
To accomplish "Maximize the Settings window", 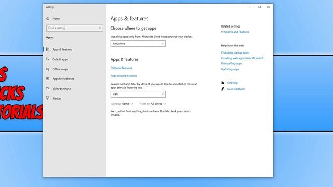I will tap(259, 7).
